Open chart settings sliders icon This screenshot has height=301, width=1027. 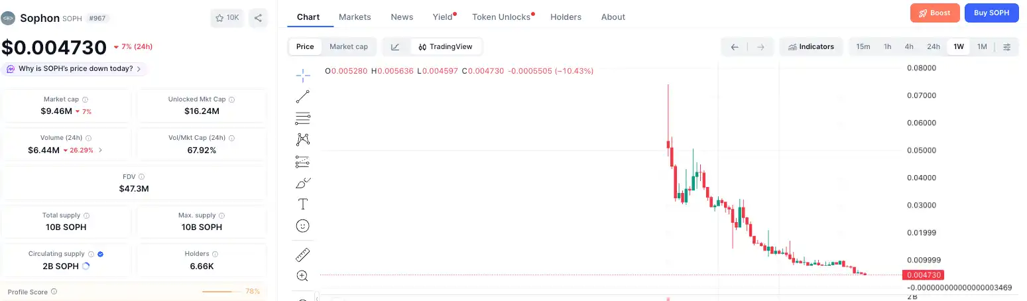pos(1007,46)
